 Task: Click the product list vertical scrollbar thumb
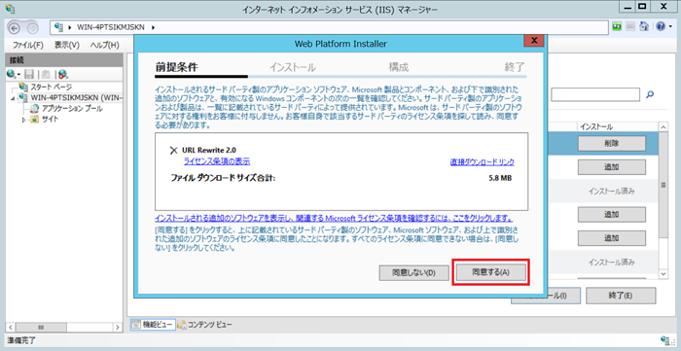click(663, 185)
